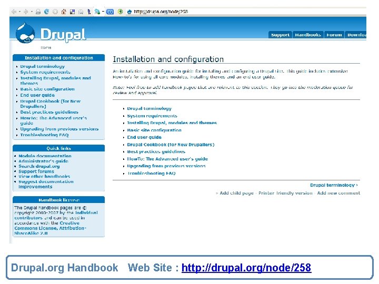The width and height of the screenshot is (379, 284).
Task: Click the green globe toolbar icon
Action: click(x=120, y=12)
